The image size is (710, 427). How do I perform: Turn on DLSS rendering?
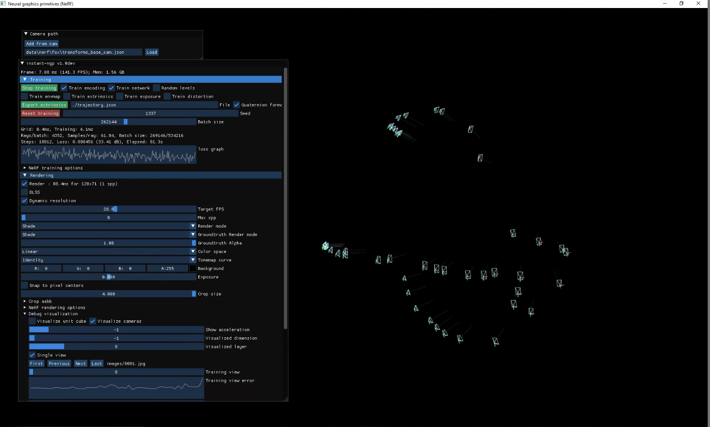[x=24, y=192]
